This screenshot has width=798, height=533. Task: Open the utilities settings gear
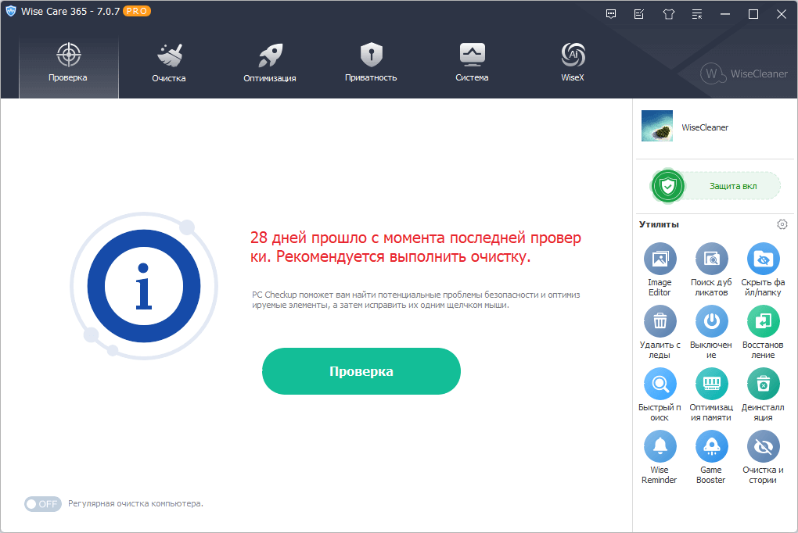pos(782,224)
